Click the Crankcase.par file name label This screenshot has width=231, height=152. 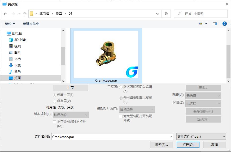coord(106,81)
